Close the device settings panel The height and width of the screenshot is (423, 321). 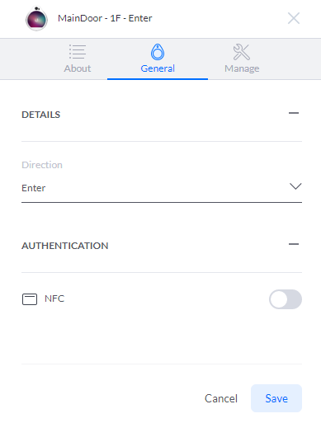294,18
